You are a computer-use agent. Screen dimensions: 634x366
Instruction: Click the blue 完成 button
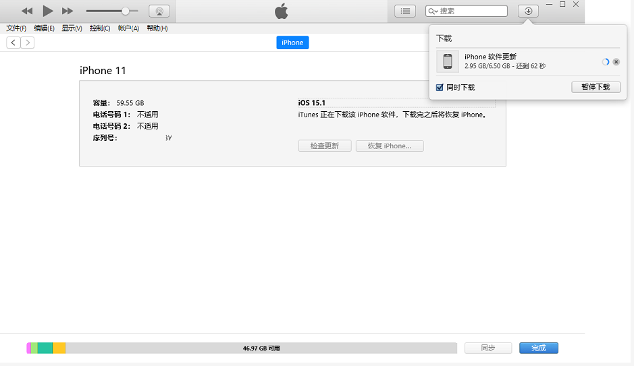click(x=538, y=348)
